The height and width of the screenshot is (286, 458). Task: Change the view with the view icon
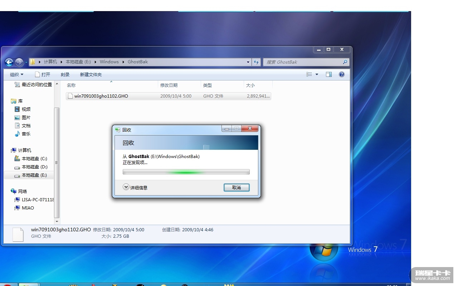(309, 74)
